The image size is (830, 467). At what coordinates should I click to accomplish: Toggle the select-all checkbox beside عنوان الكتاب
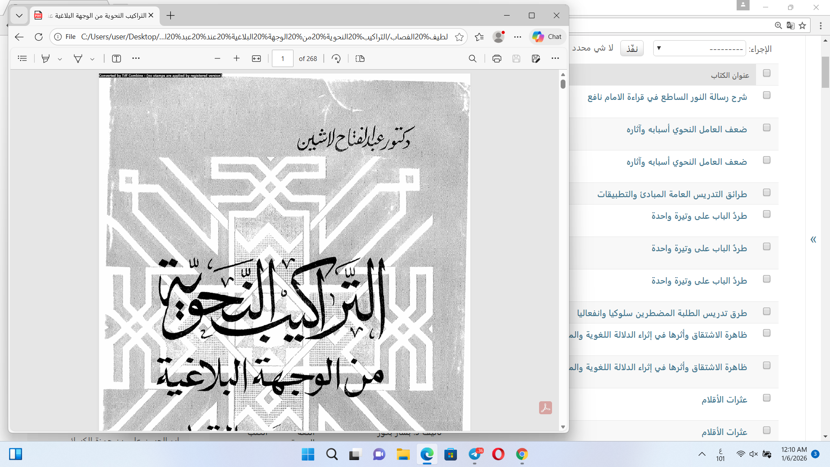[x=767, y=73]
